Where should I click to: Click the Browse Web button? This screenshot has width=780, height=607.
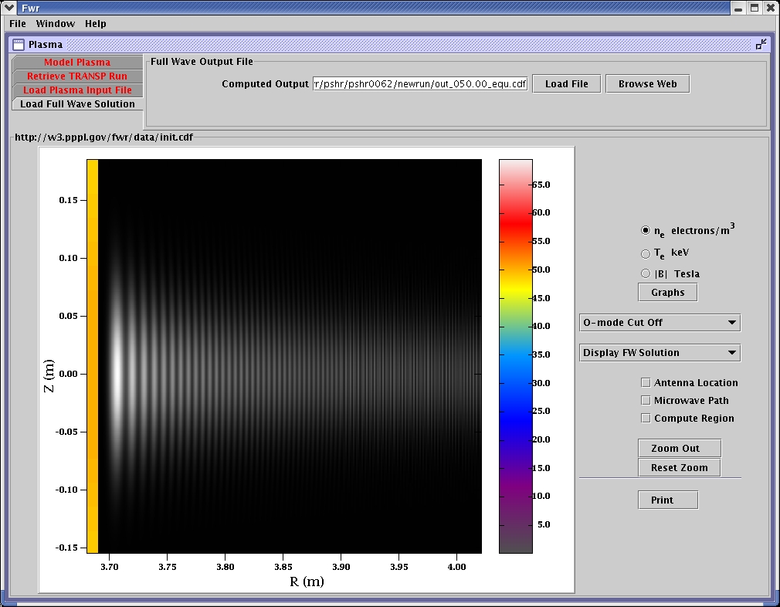click(648, 84)
